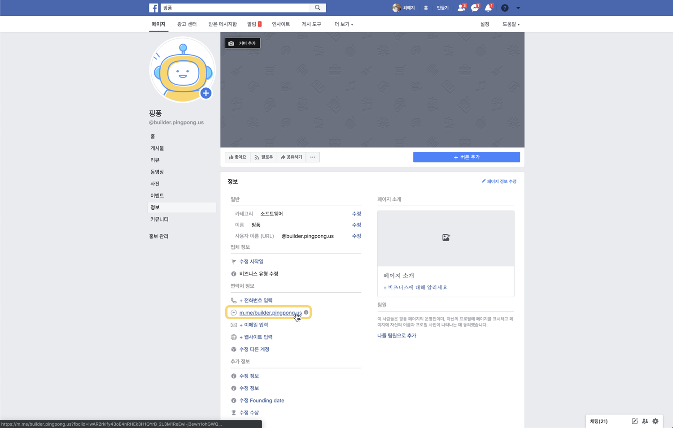Screen dimensions: 673x428
Task: Click the 페이지 정보 수정 pencil link
Action: (x=499, y=182)
